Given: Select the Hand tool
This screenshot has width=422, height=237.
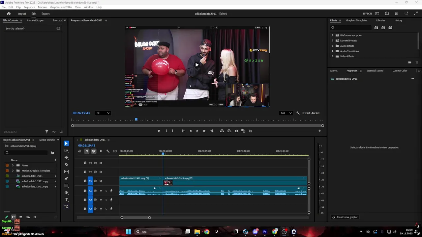Looking at the screenshot, I should coord(66,193).
